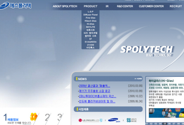
Task: Open the 제11기 주주총회 소집 공고 link
Action: 95,91
